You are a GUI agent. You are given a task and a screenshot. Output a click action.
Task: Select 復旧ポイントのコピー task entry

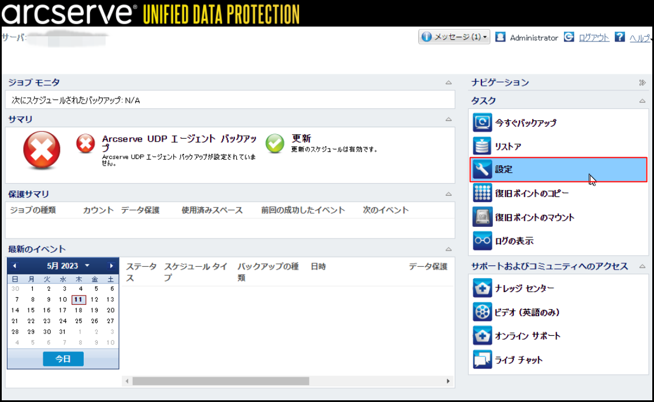coord(559,193)
